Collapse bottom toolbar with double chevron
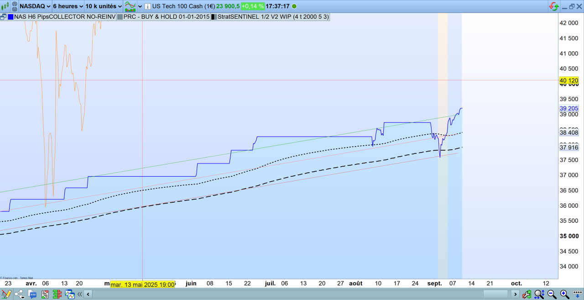Viewport: 584px width, 300px height. (x=79, y=294)
